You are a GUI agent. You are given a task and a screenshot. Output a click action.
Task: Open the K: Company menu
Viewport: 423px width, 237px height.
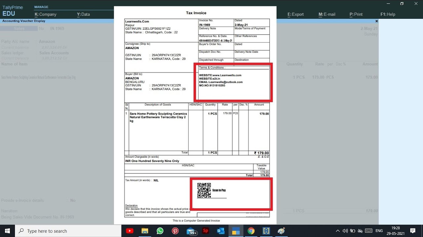click(x=46, y=14)
